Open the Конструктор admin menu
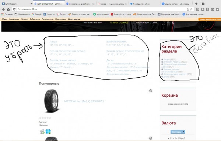221x141 pixels. point(74,19)
